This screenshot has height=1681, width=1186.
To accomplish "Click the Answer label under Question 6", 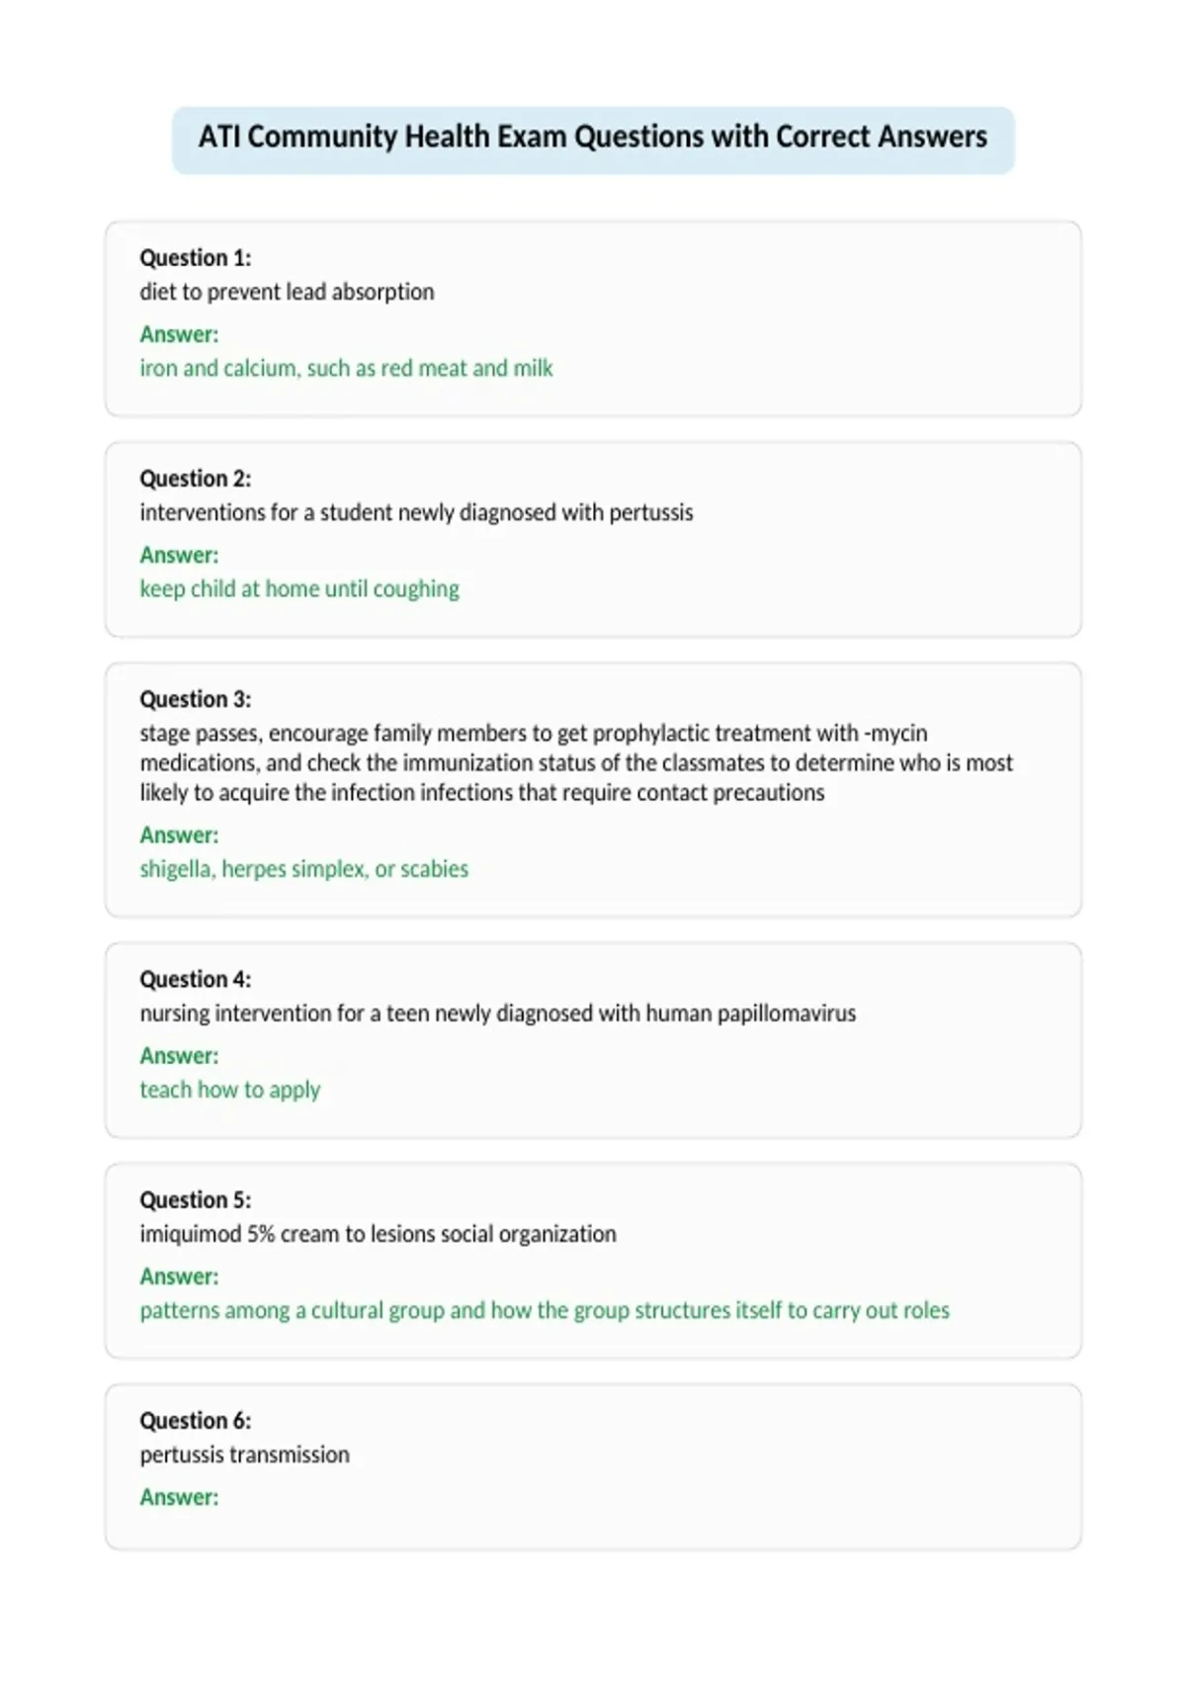I will (179, 1497).
